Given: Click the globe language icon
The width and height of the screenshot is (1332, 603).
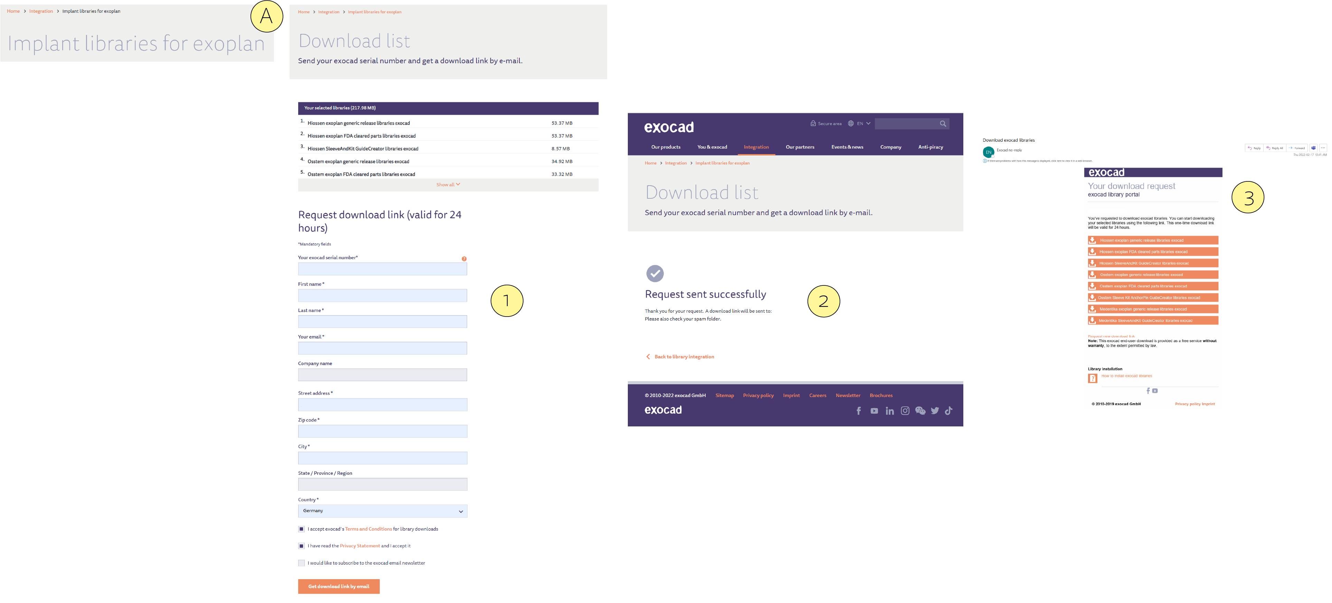Looking at the screenshot, I should pos(851,124).
